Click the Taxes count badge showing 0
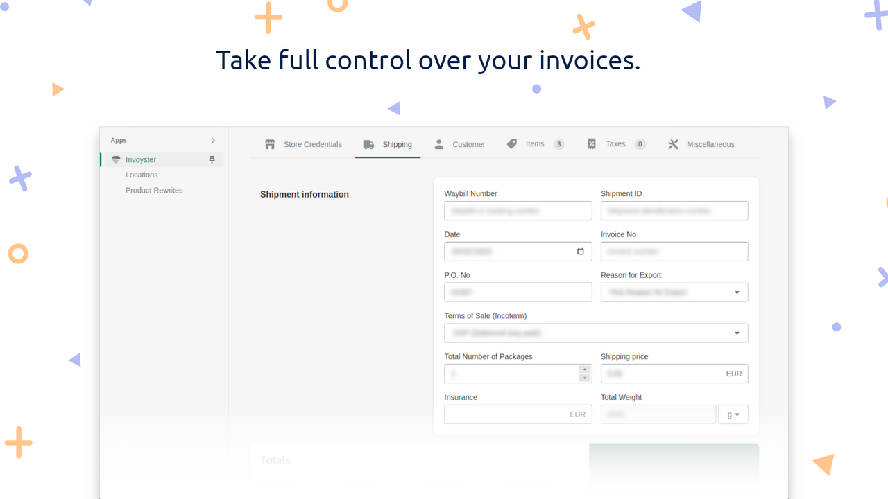Screen dimensions: 888x499 tap(640, 144)
